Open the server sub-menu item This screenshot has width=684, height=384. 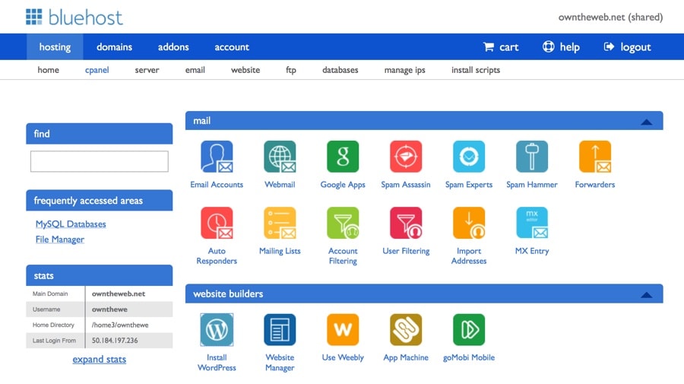pyautogui.click(x=147, y=70)
